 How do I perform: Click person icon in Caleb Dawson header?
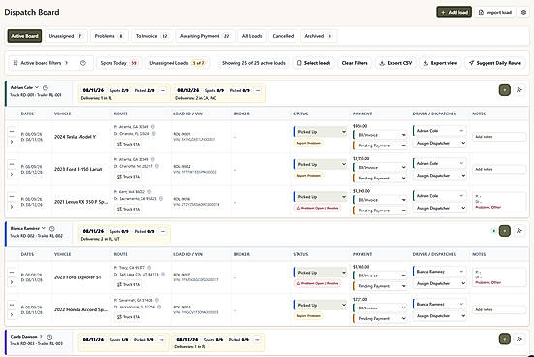point(519,339)
